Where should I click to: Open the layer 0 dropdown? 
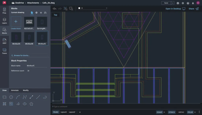tap(93, 8)
